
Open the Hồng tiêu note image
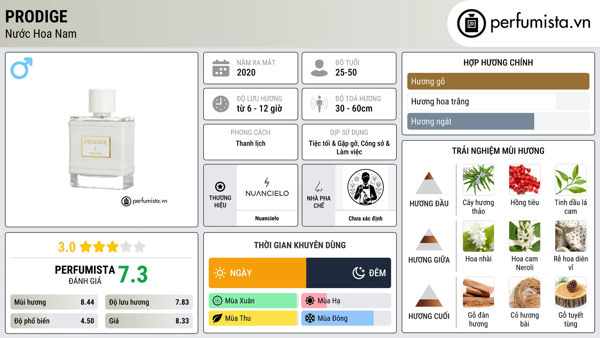click(x=525, y=180)
